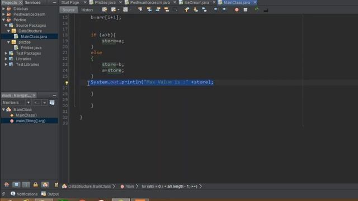Collapse the Source Packages node
The height and width of the screenshot is (201, 358).
point(6,25)
